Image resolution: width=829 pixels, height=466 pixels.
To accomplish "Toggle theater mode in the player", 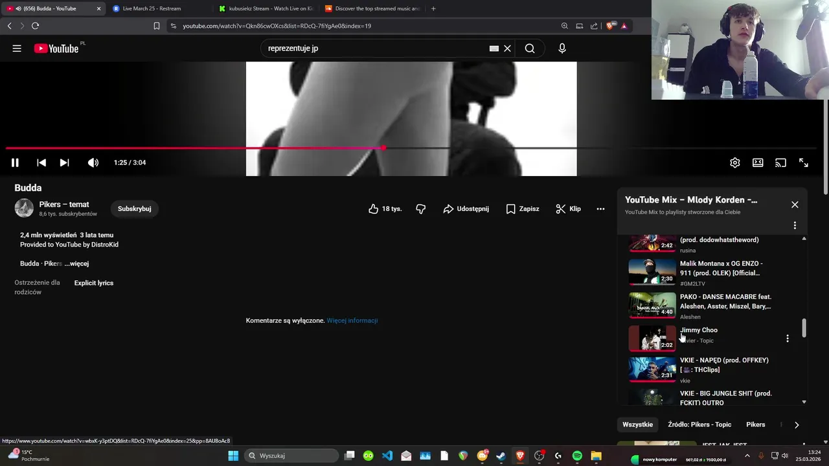I will click(758, 162).
